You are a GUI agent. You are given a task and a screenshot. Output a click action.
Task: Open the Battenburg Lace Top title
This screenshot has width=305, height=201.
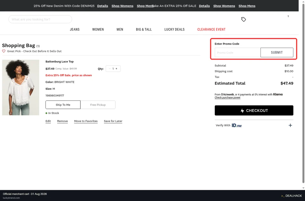(59, 62)
